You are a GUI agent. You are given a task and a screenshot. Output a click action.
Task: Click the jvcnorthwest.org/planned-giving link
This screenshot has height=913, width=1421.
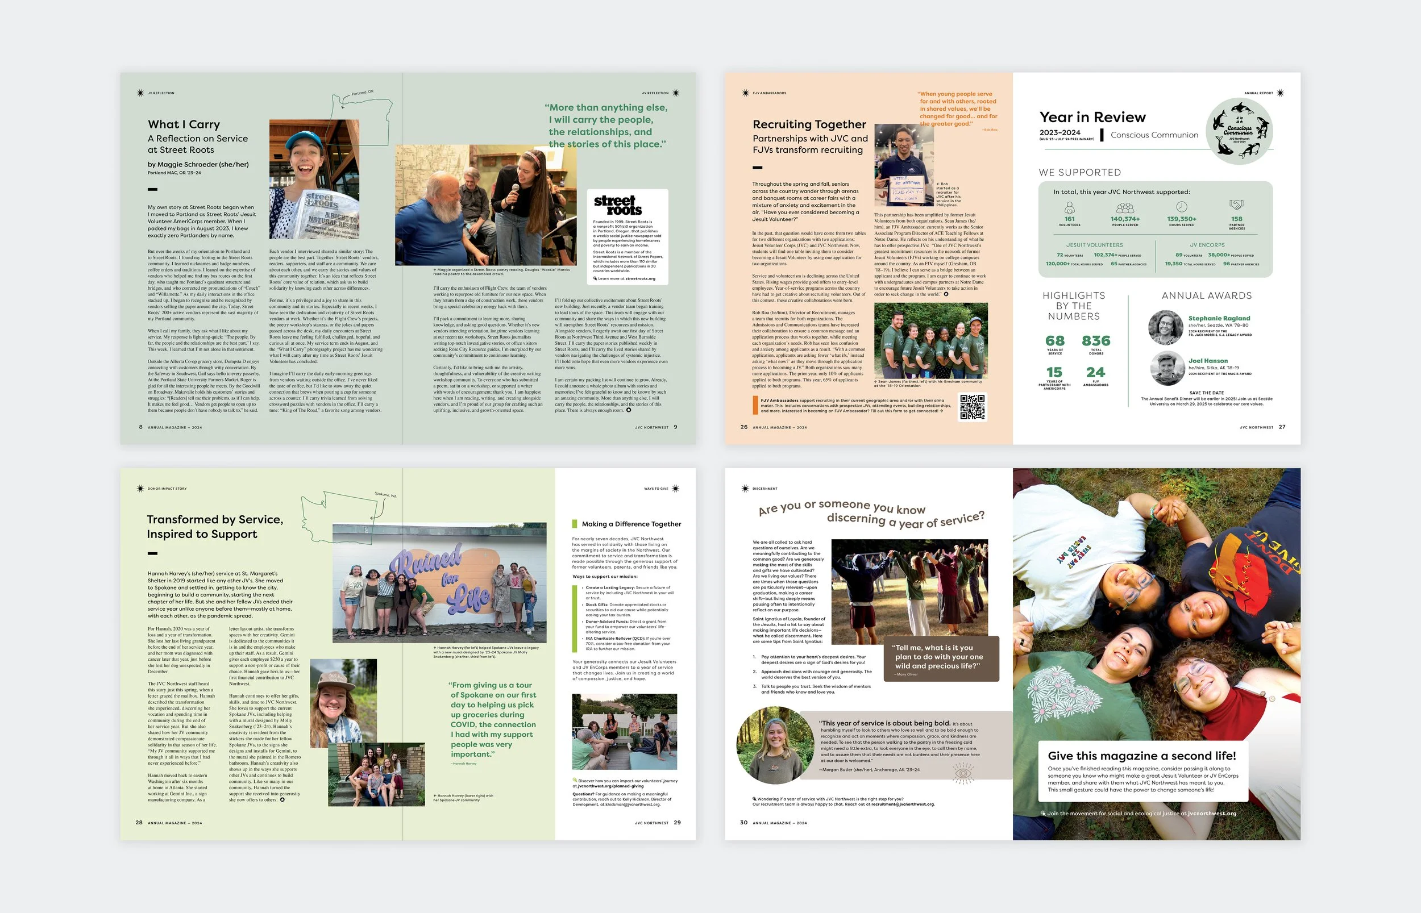point(610,786)
